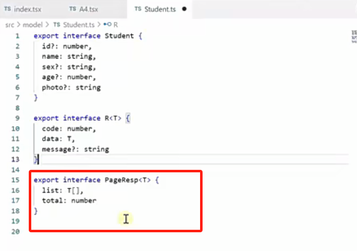
Task: Click line number 9 in gutter
Action: [18, 118]
